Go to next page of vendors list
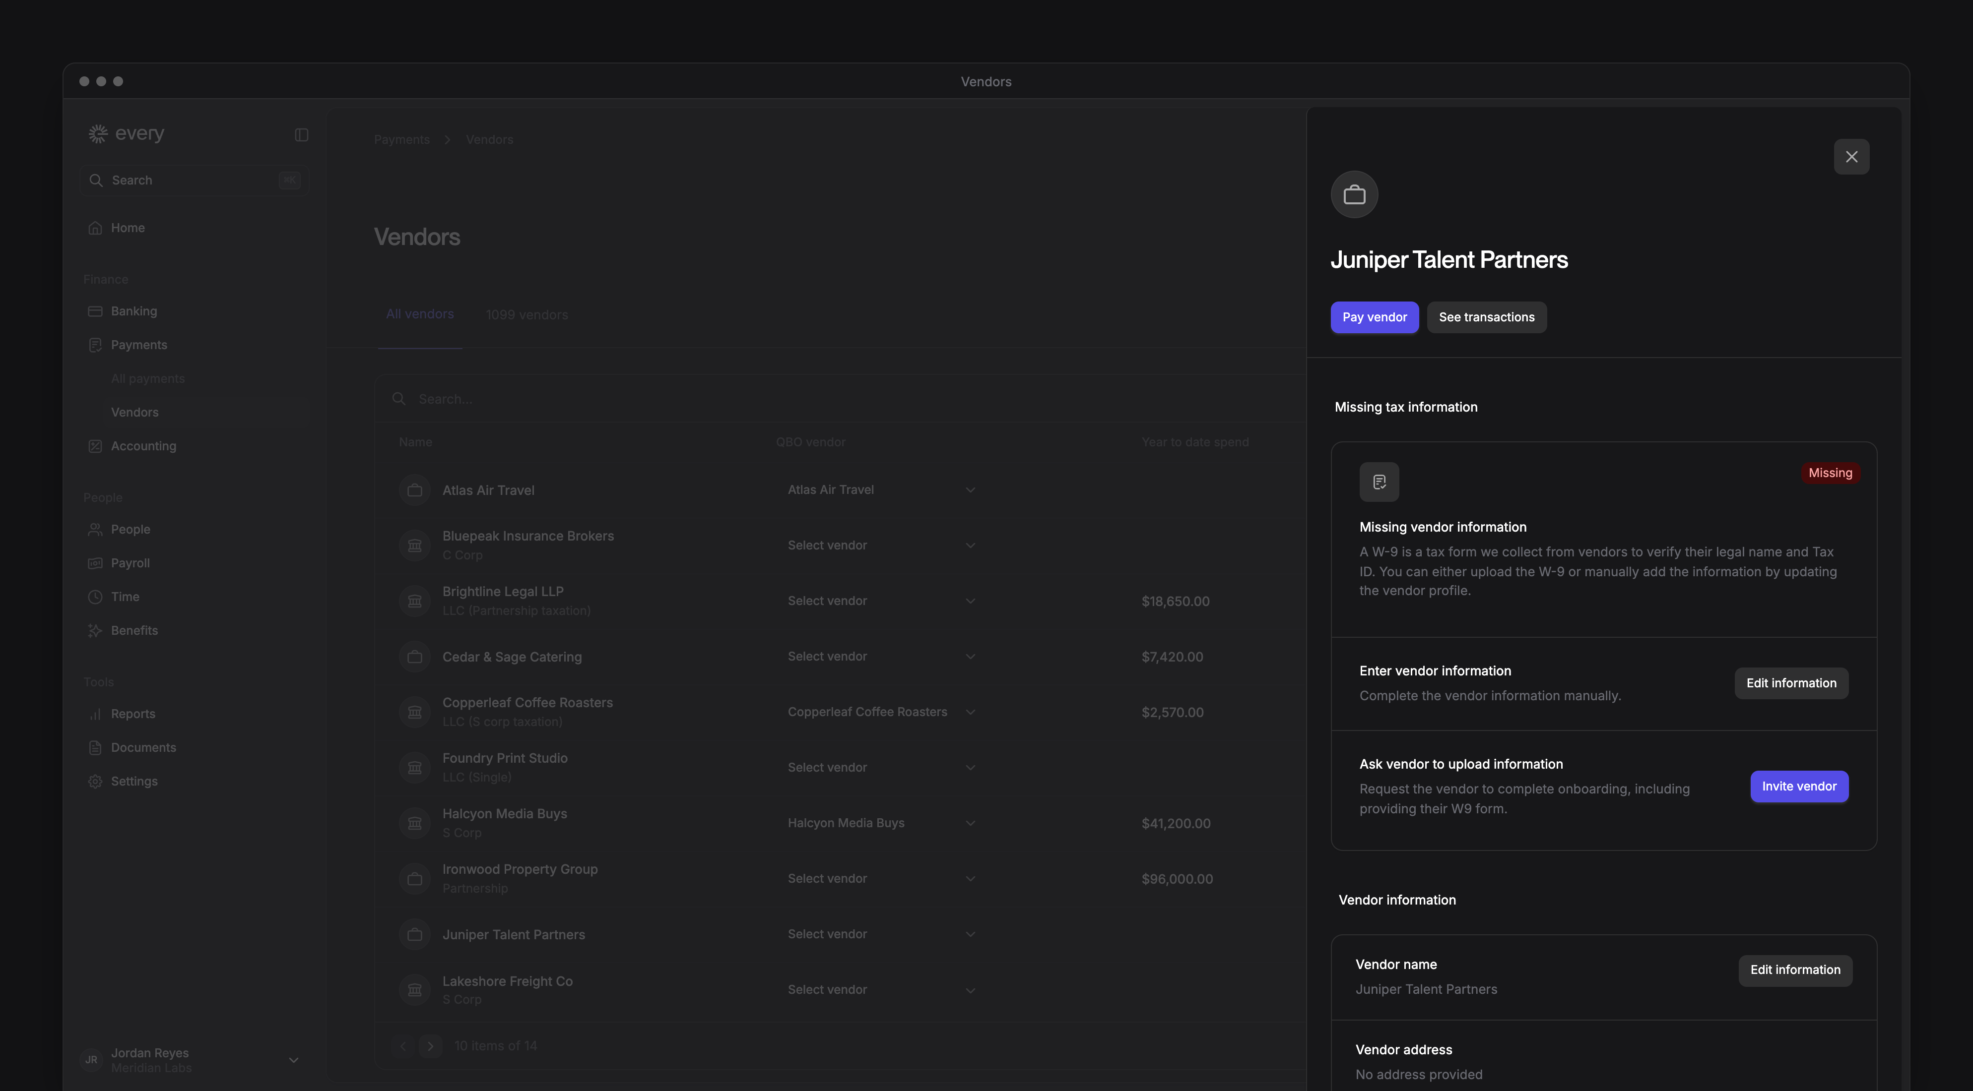 pos(430,1046)
